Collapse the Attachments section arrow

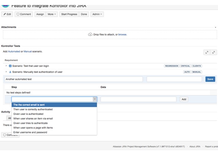pos(215,27)
